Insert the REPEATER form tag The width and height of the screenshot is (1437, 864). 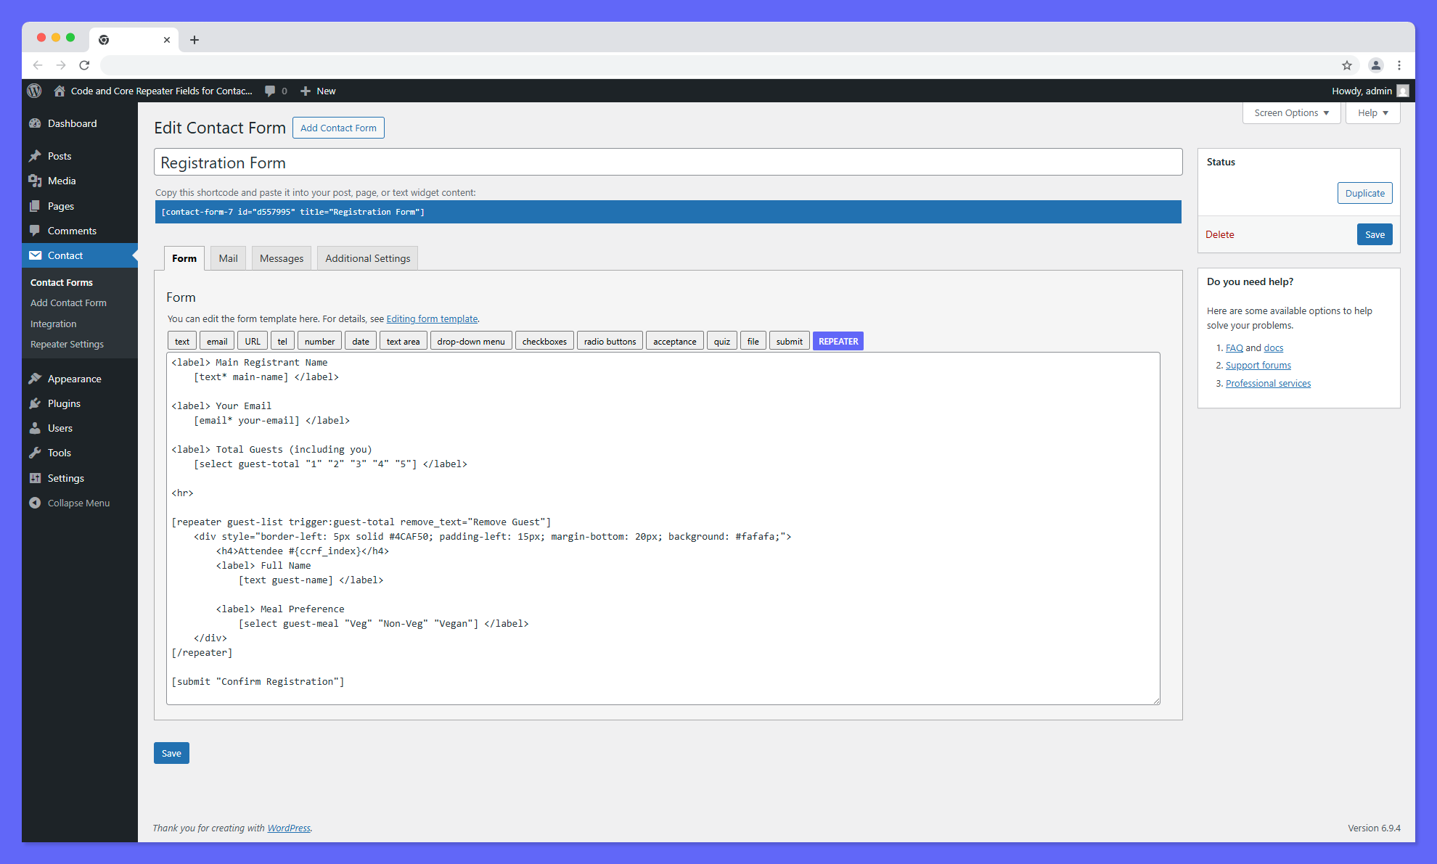(838, 340)
